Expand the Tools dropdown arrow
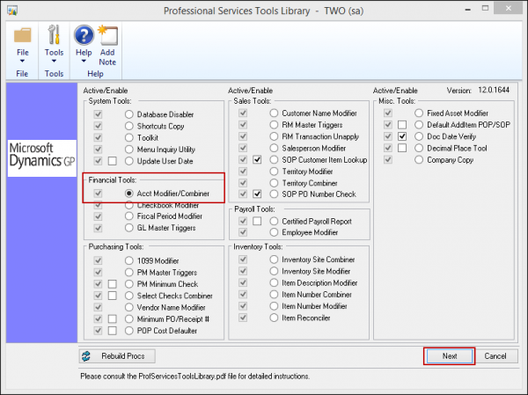528x395 pixels. (54, 62)
